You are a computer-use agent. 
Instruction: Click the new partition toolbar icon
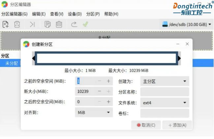tap(6, 24)
